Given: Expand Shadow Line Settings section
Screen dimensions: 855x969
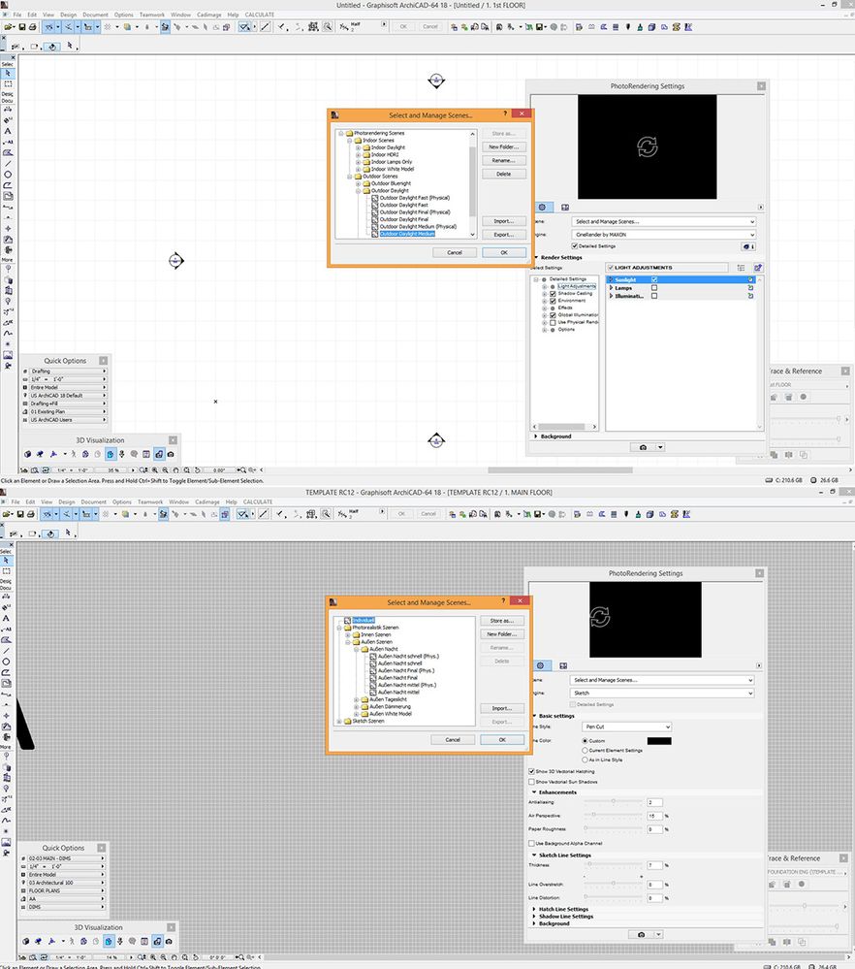Looking at the screenshot, I should 534,917.
